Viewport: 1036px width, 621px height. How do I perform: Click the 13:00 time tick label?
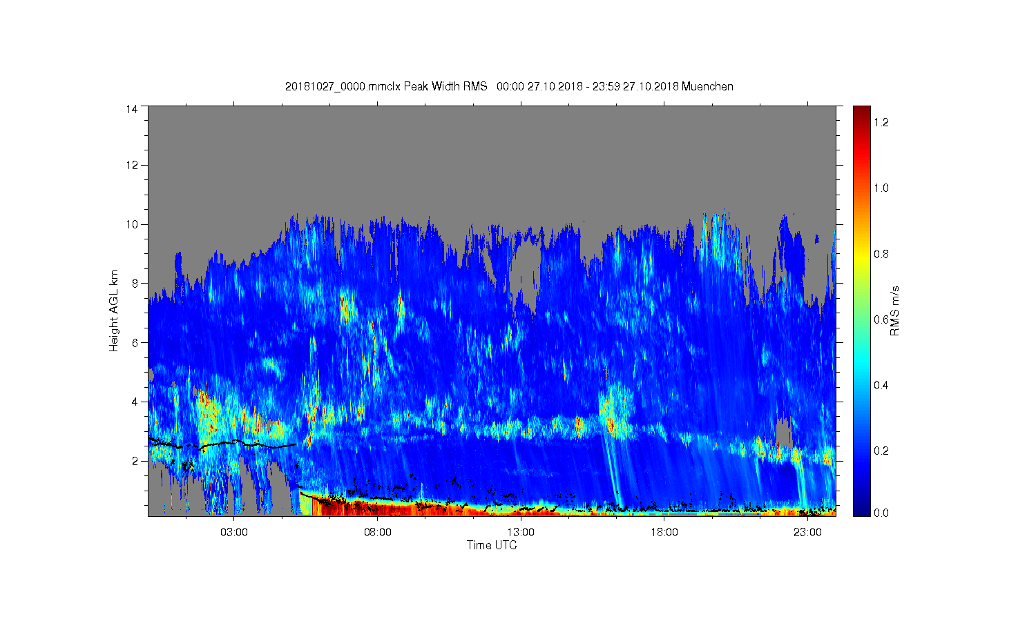[521, 533]
